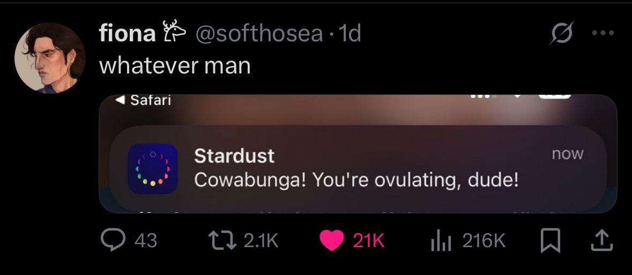632x275 pixels.
Task: Click the 21K likes count
Action: coord(369,240)
